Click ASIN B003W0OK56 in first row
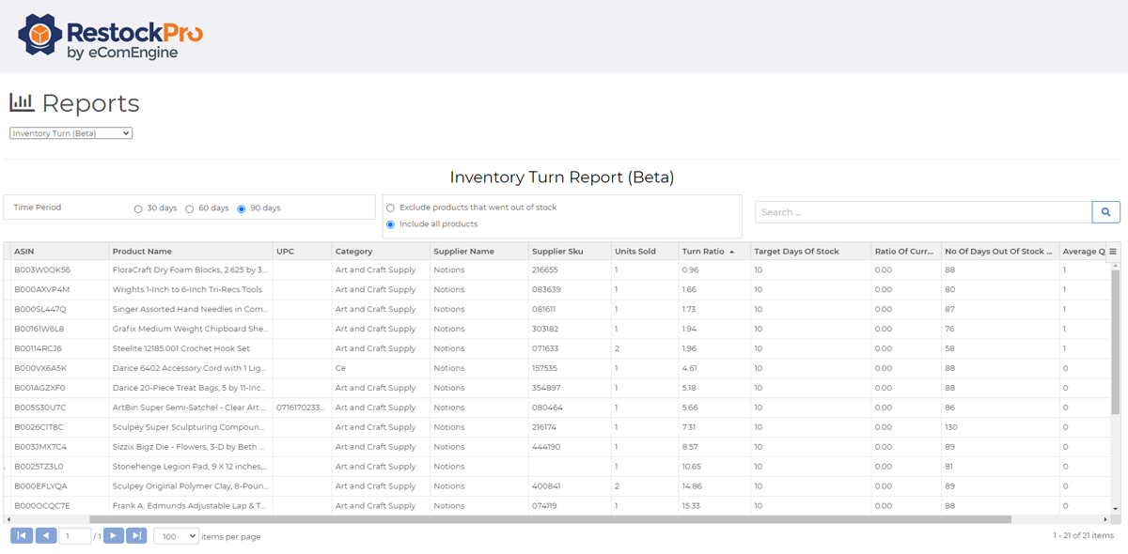 tap(42, 270)
